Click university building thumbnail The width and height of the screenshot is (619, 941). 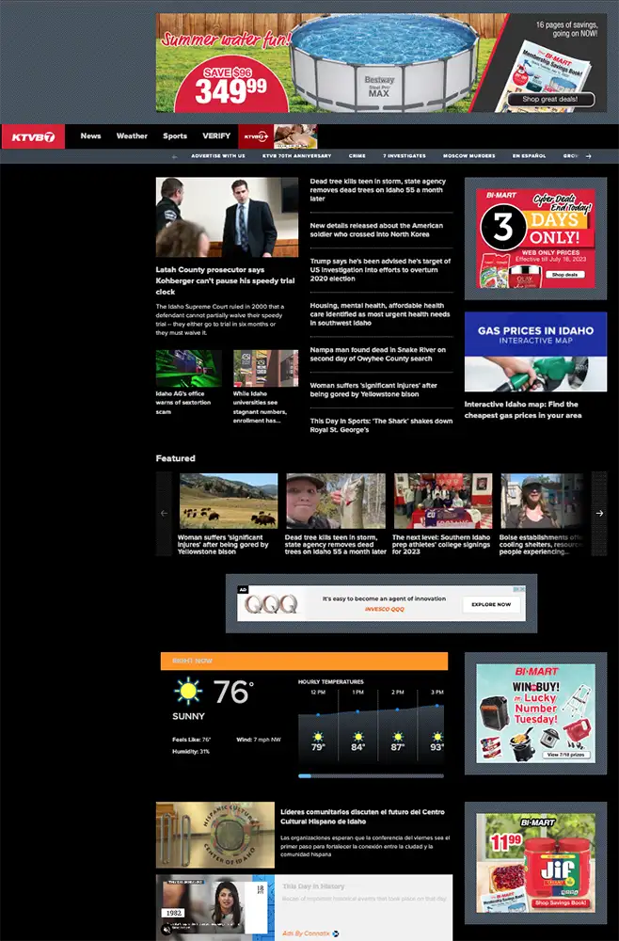(265, 369)
